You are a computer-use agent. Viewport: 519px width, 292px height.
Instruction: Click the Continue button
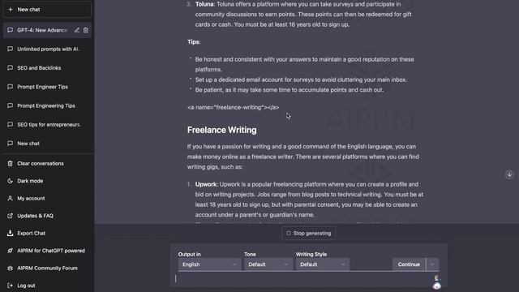[409, 264]
